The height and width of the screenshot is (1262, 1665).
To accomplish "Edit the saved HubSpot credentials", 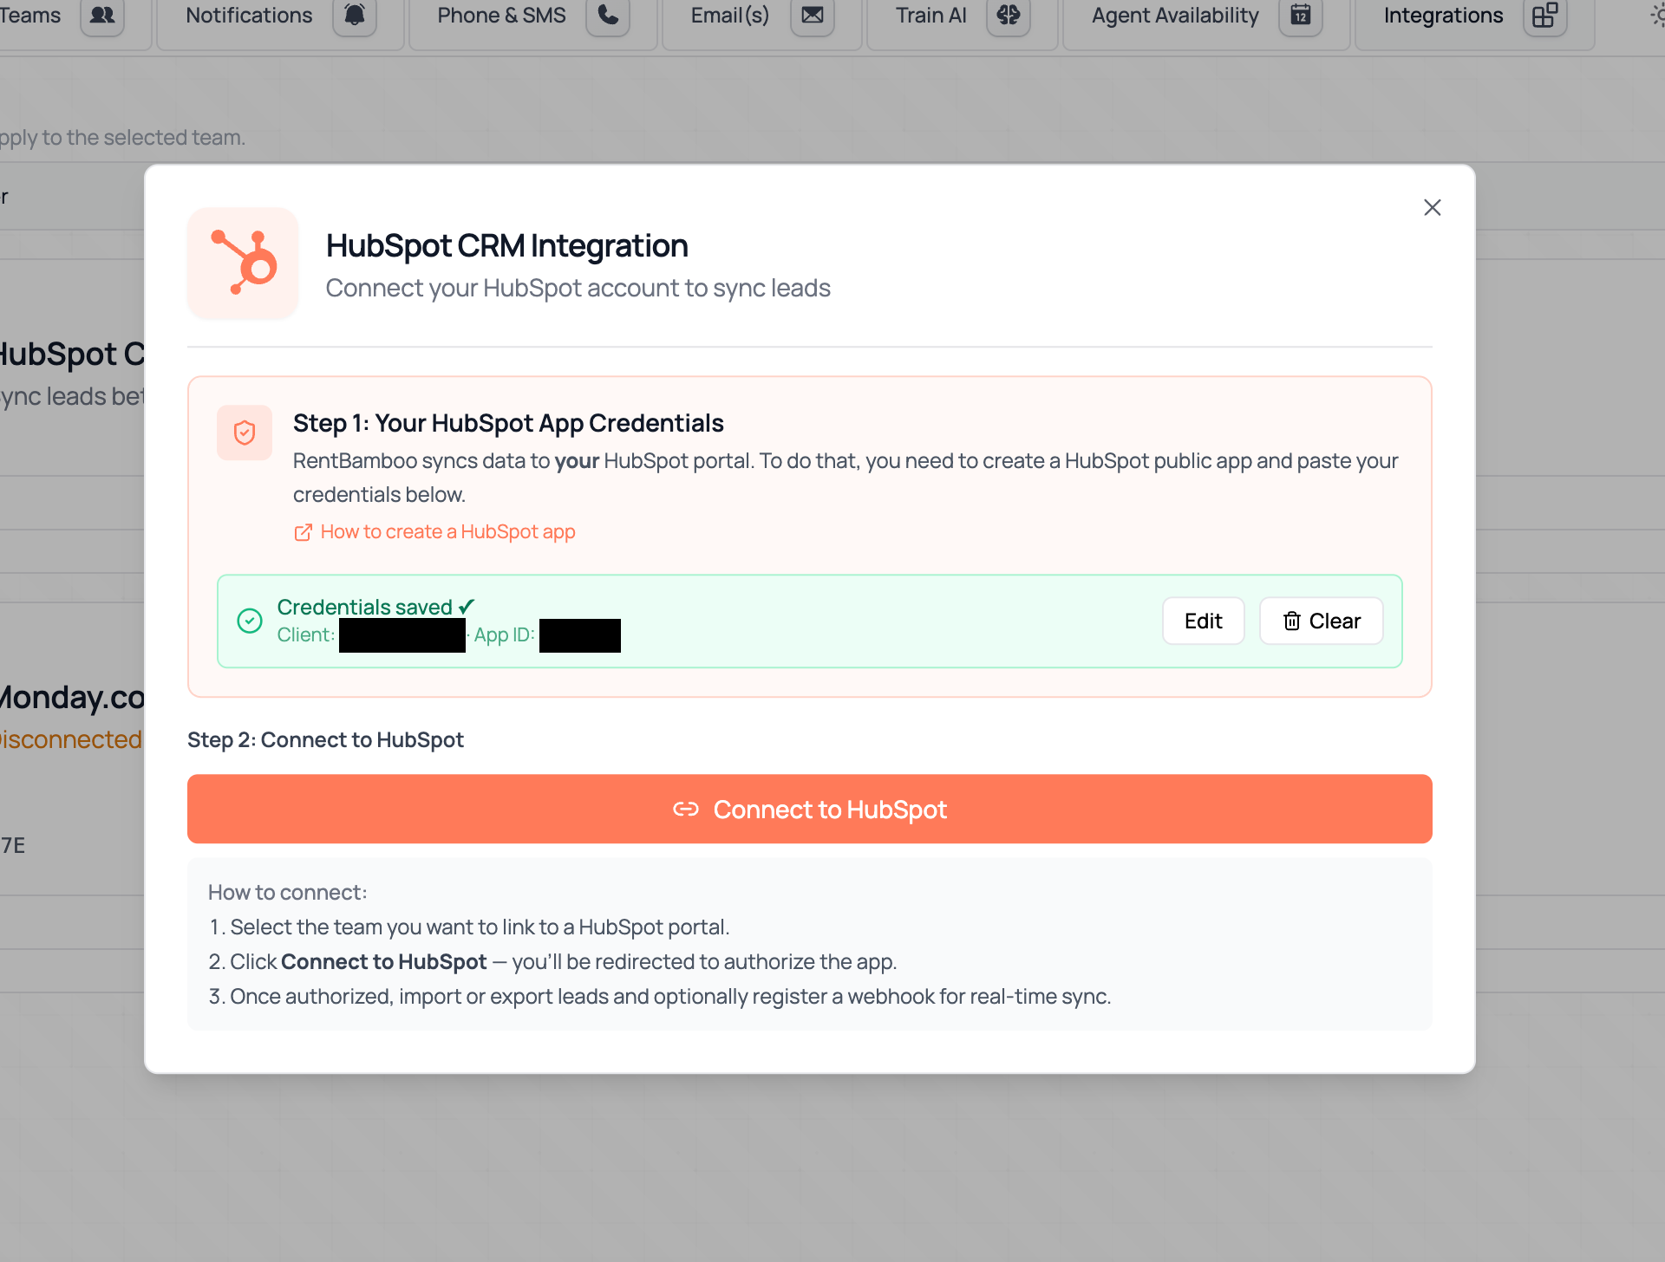I will pyautogui.click(x=1204, y=621).
